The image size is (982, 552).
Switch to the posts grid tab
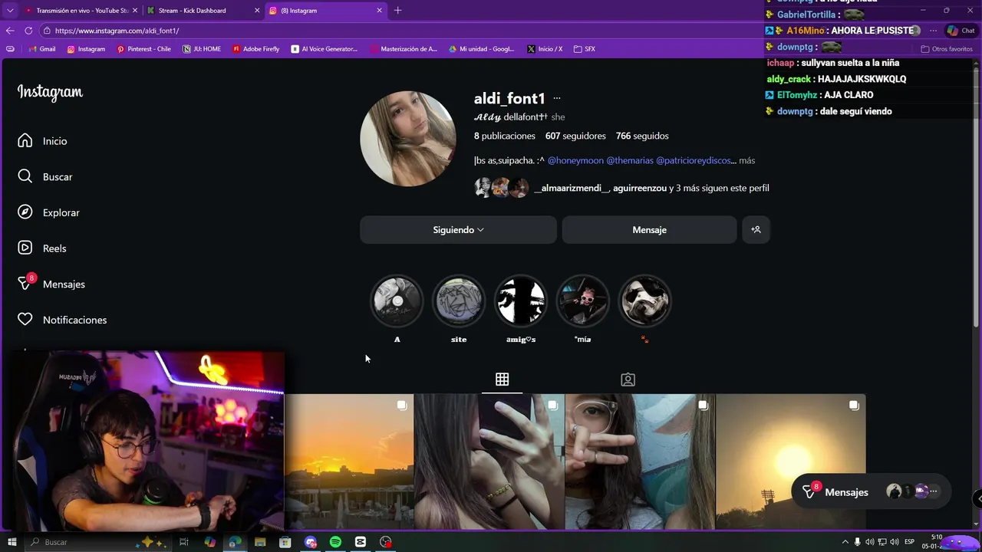[502, 379]
